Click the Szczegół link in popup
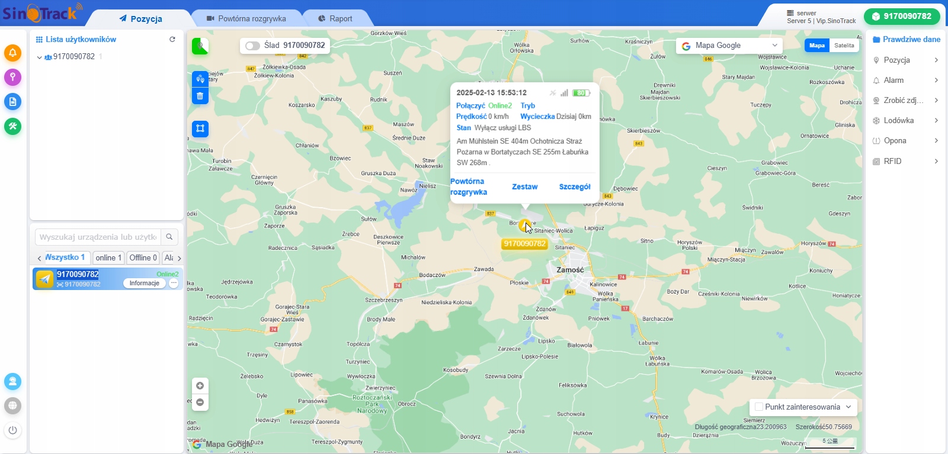Image resolution: width=948 pixels, height=454 pixels. (575, 186)
